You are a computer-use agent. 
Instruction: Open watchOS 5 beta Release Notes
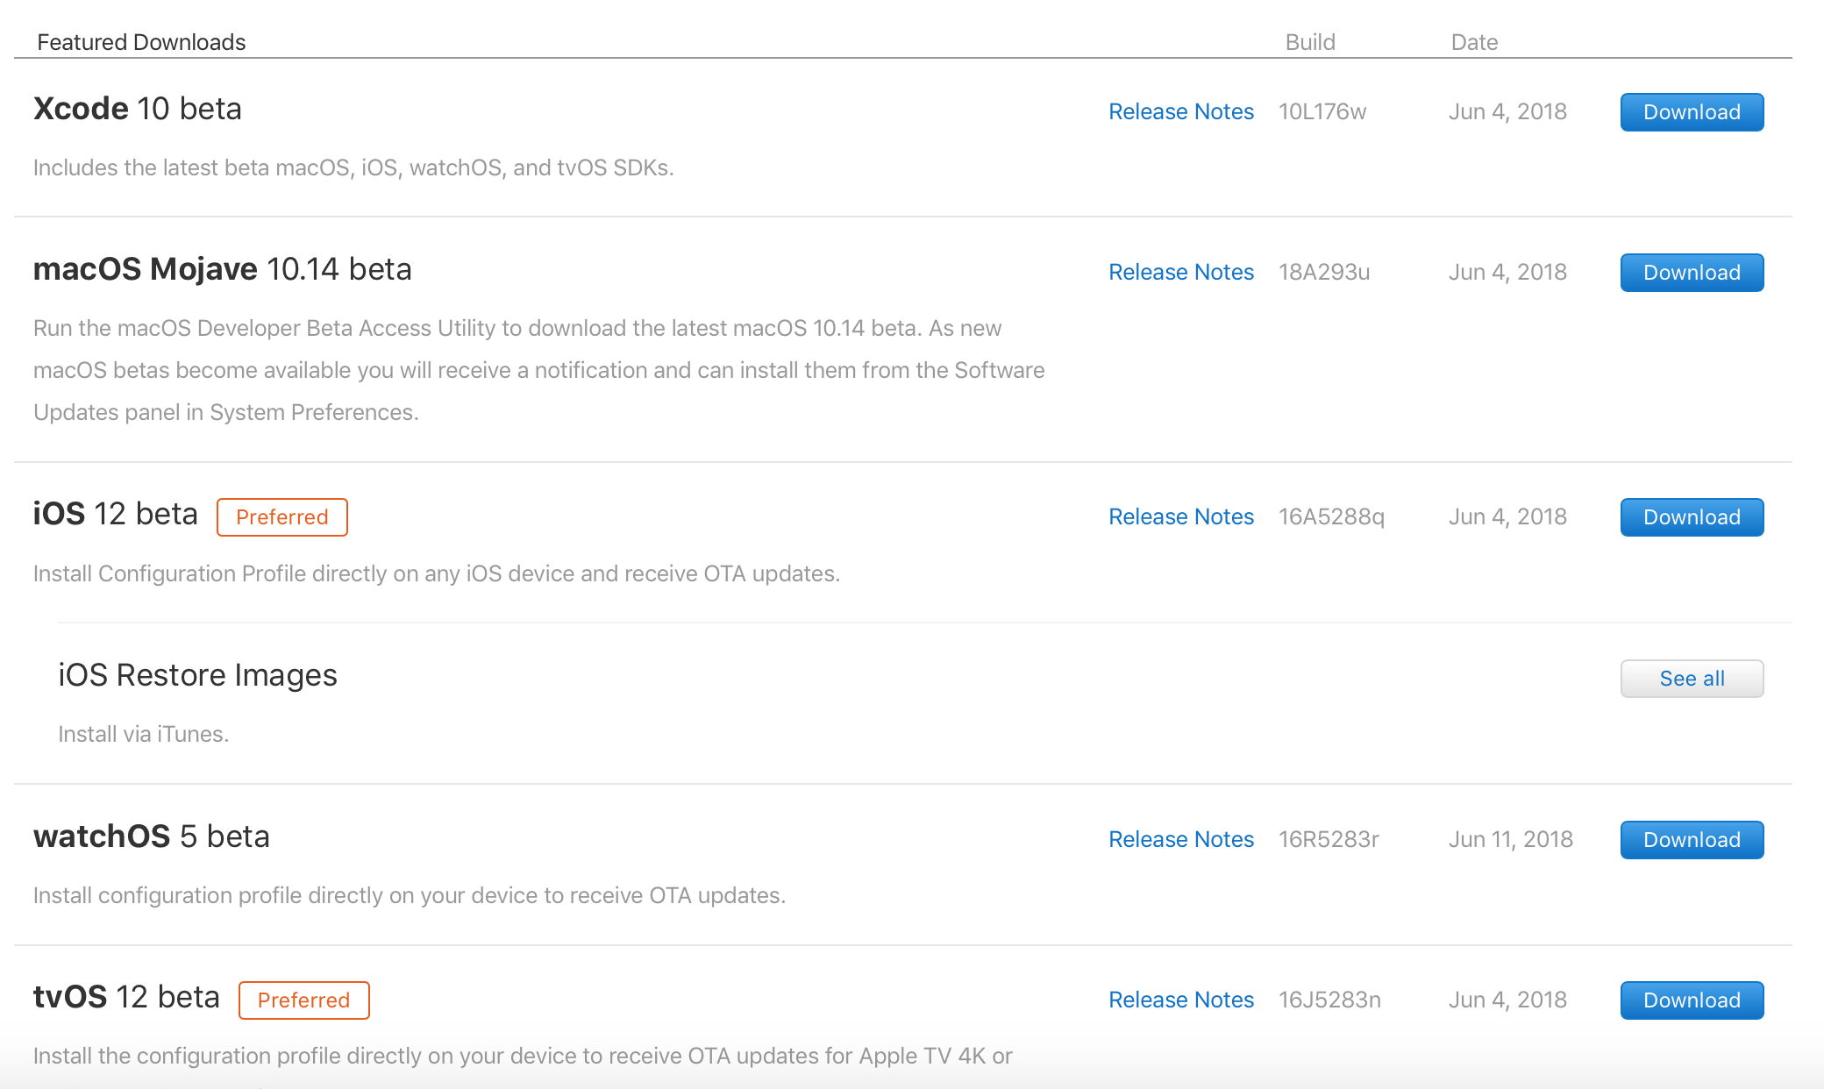coord(1180,840)
